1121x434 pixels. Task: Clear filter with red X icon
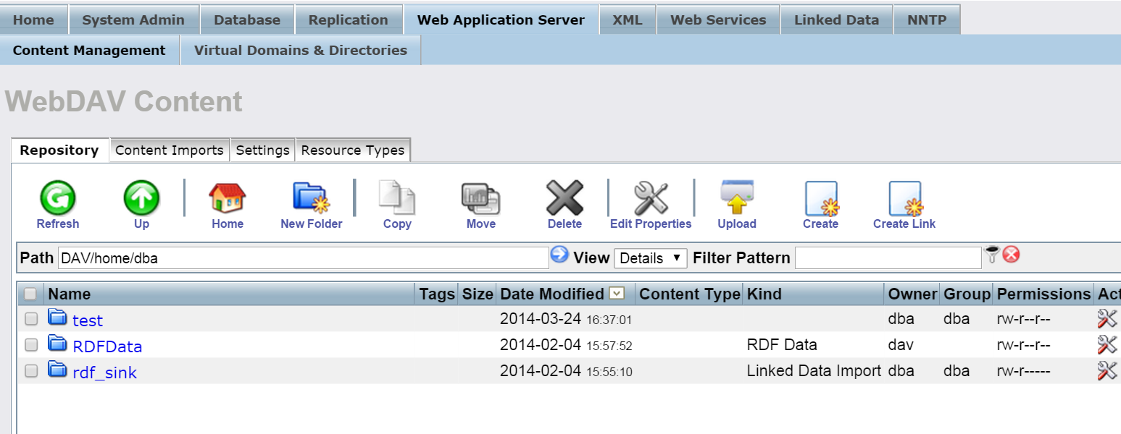(1012, 255)
